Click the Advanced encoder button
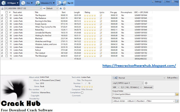This screenshot has width=180, height=112. point(148,88)
